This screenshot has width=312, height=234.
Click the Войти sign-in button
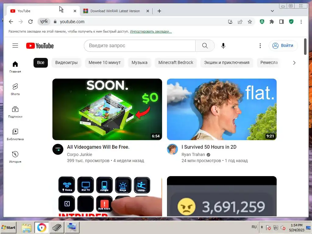point(283,46)
